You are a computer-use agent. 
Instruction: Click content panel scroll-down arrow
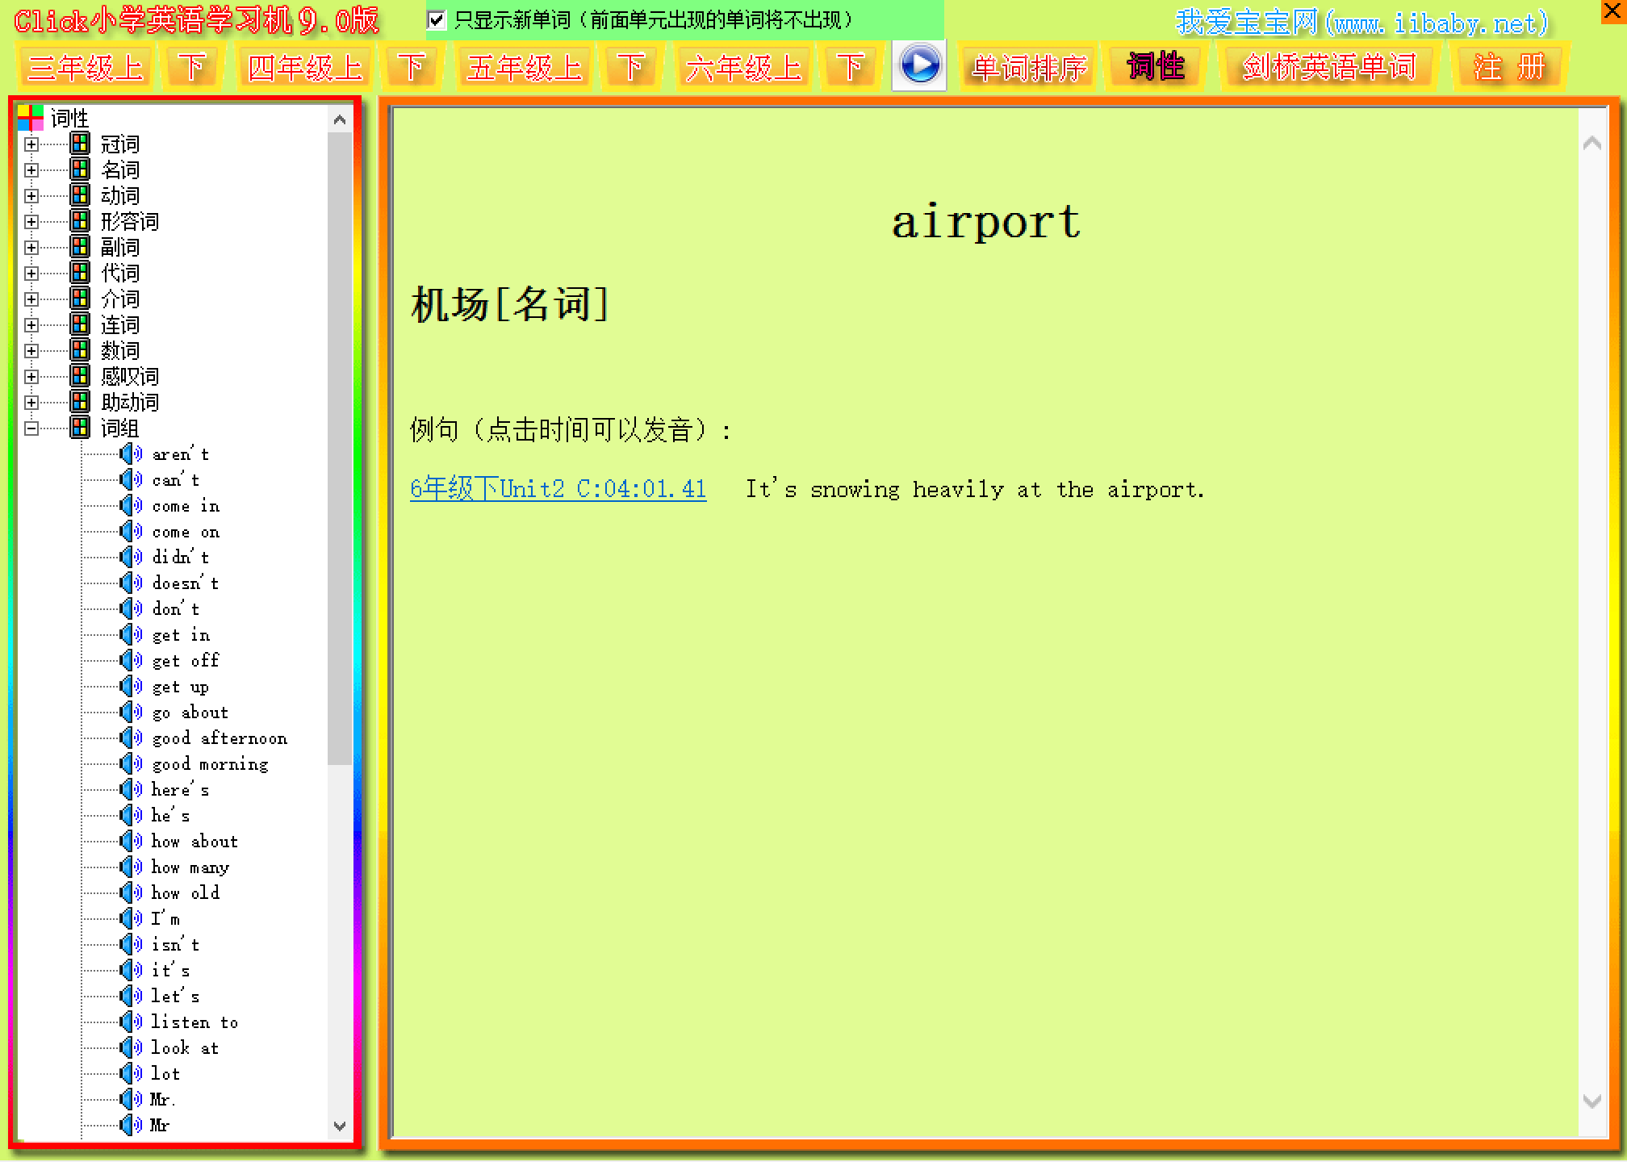1592,1101
